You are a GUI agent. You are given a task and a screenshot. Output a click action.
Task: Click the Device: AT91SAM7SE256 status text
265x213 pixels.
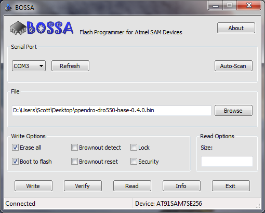(168, 204)
